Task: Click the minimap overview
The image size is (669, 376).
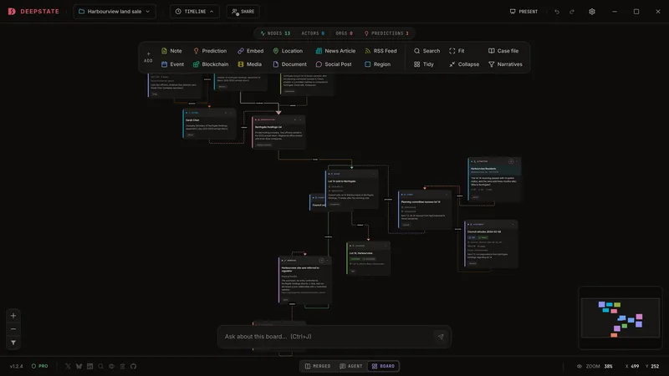Action: pyautogui.click(x=620, y=318)
